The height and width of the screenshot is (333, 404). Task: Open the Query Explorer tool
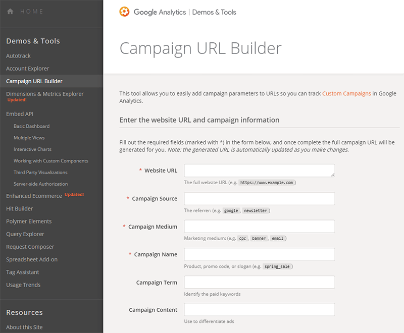point(25,234)
